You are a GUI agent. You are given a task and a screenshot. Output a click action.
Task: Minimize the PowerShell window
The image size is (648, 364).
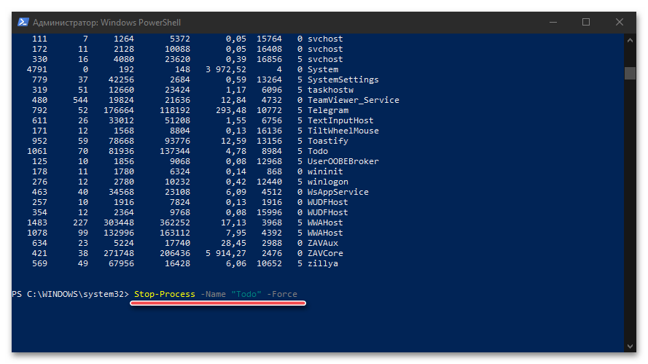coord(553,22)
